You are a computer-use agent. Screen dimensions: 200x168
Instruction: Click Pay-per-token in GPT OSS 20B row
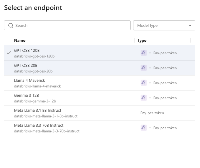(x=165, y=68)
